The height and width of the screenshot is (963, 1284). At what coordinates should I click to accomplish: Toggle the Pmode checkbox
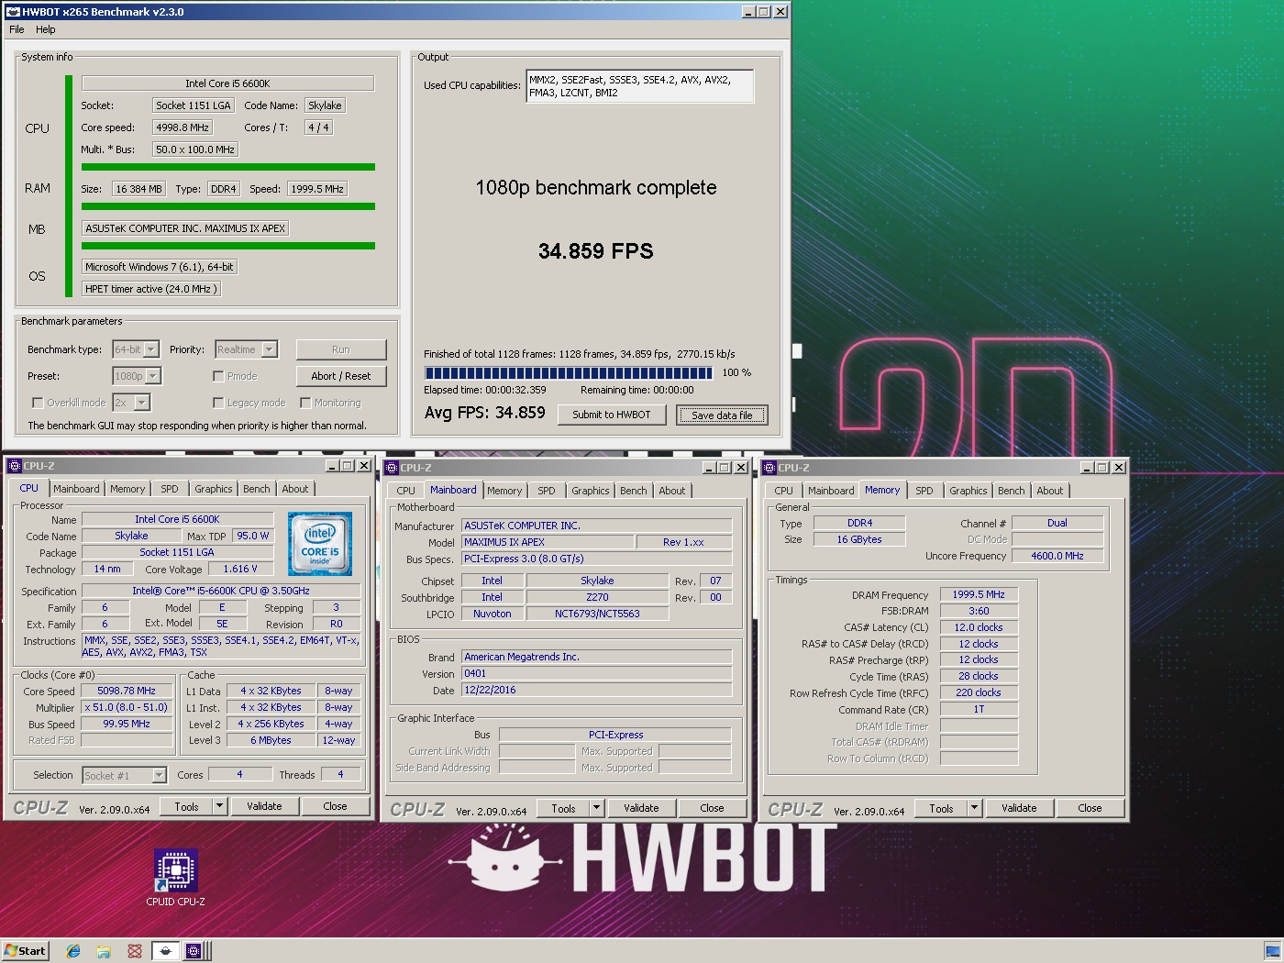click(x=218, y=376)
